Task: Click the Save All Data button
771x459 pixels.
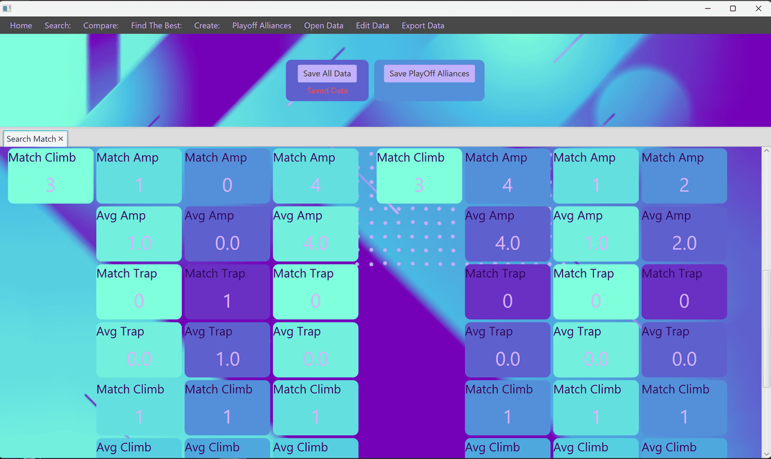Action: (x=327, y=73)
